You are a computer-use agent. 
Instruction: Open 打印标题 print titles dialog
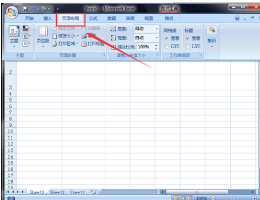pos(93,44)
